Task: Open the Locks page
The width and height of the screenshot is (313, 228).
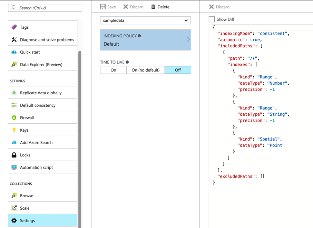Action: coord(42,155)
